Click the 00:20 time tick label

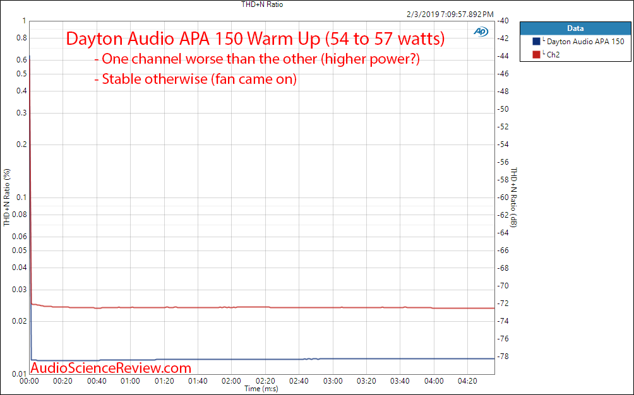pyautogui.click(x=63, y=381)
